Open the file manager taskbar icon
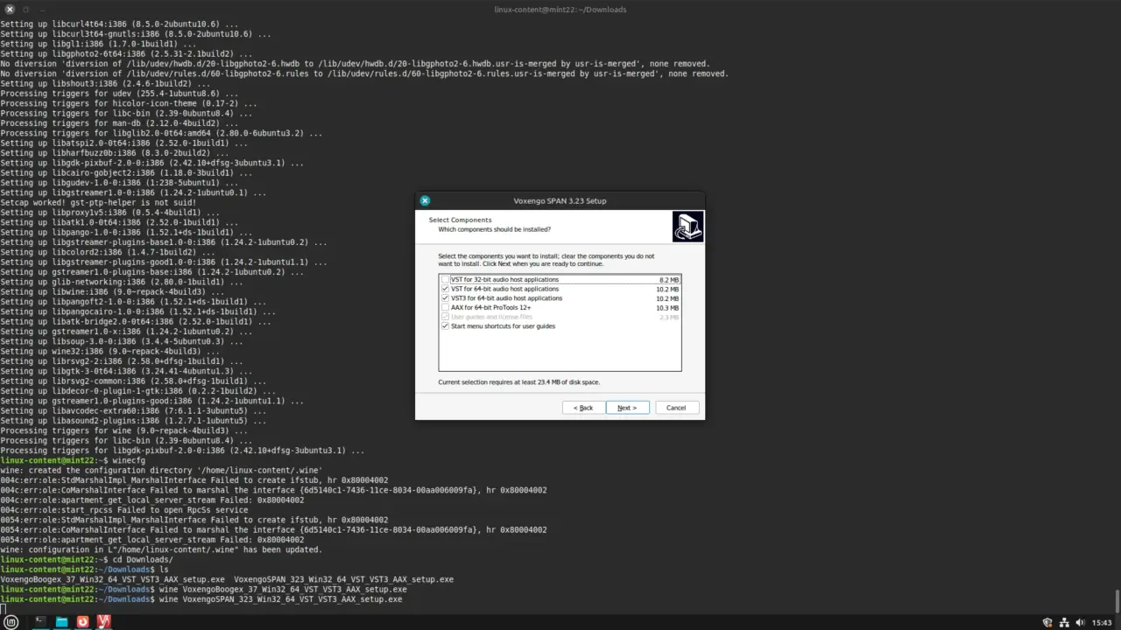The width and height of the screenshot is (1121, 630). (x=61, y=622)
